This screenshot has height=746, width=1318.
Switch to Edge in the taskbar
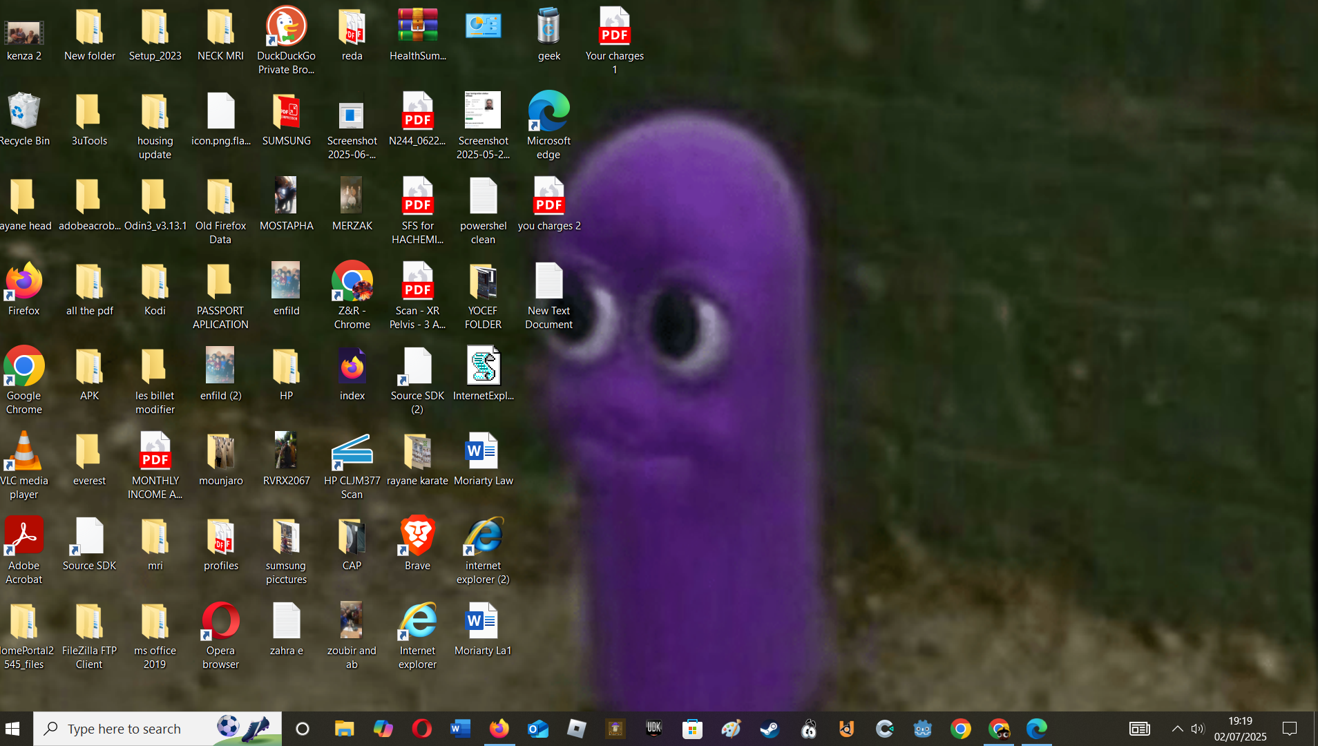click(1037, 729)
